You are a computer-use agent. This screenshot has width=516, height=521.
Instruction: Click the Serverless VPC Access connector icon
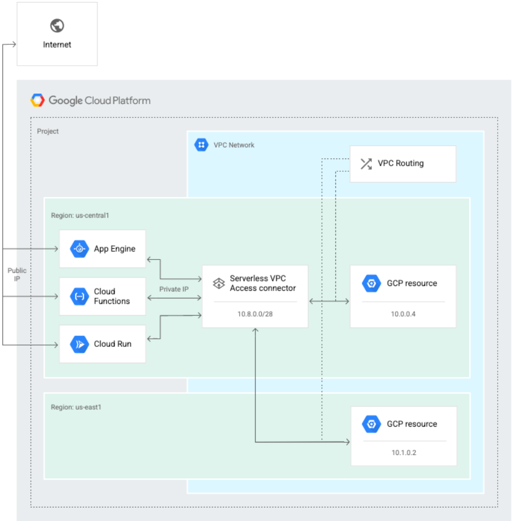click(219, 283)
